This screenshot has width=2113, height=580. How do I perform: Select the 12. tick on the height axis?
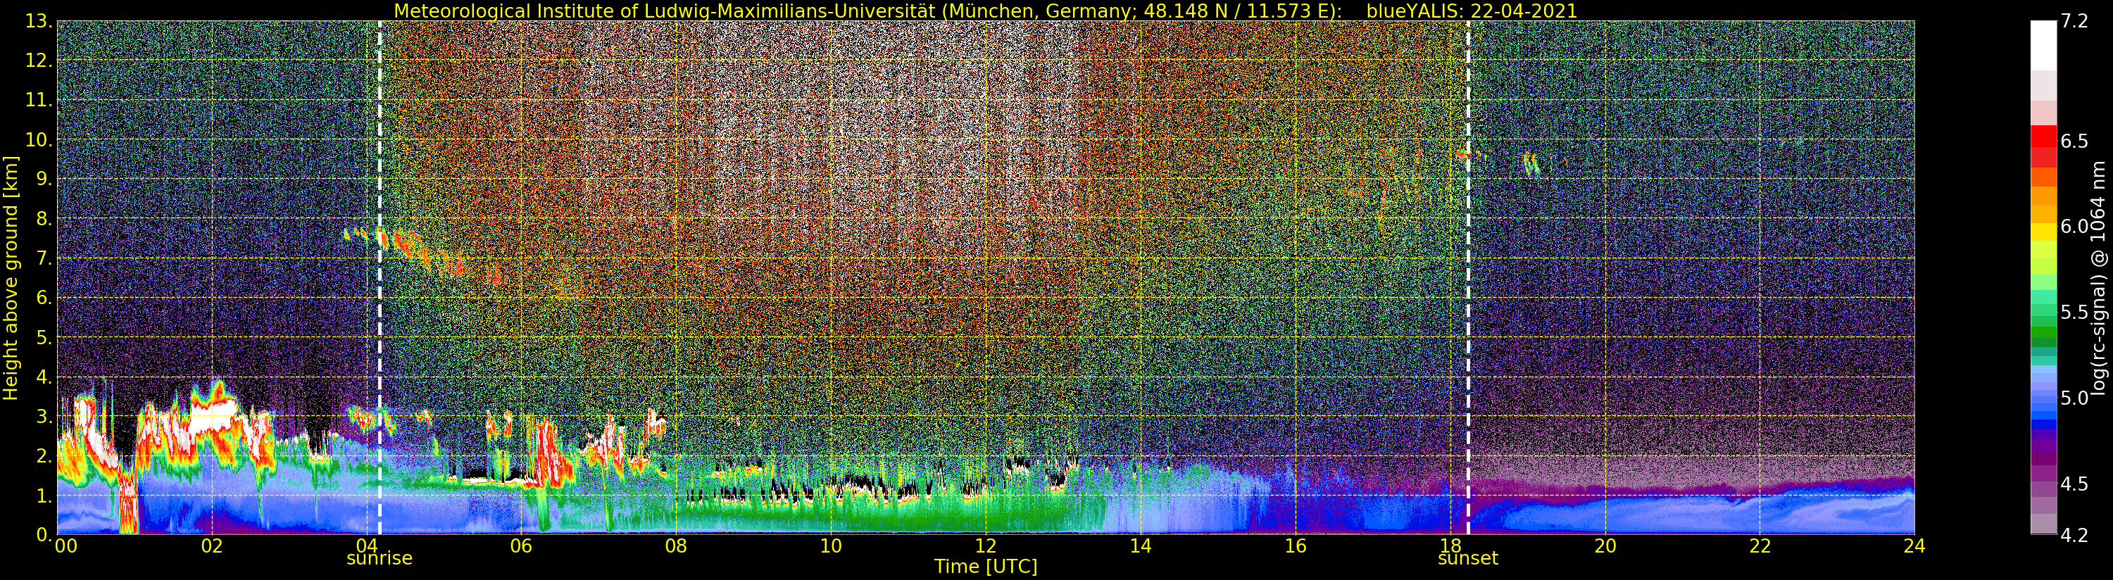pyautogui.click(x=39, y=61)
